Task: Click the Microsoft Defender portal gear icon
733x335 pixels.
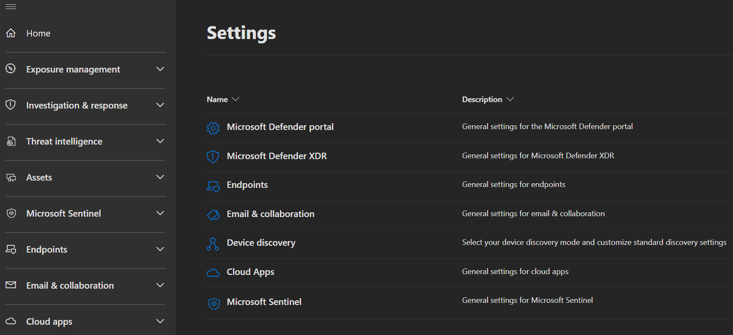Action: point(213,128)
